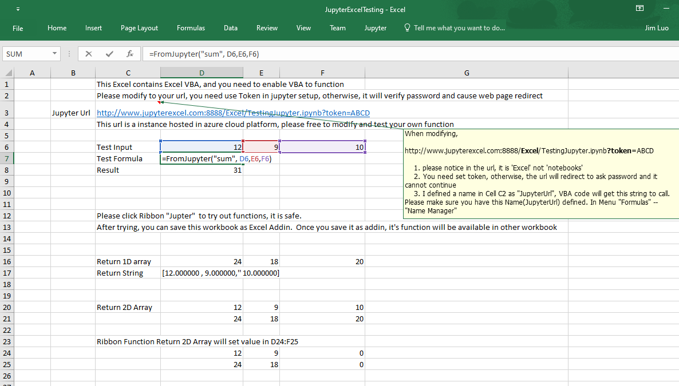The height and width of the screenshot is (386, 679).
Task: Select column G header
Action: (467, 73)
